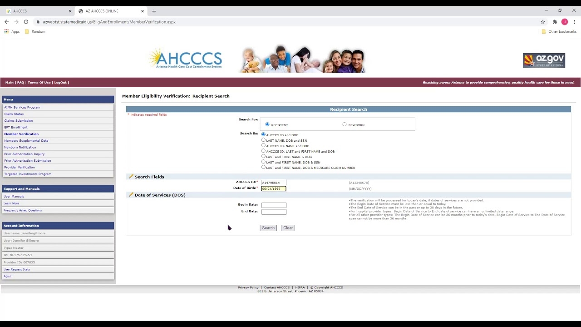This screenshot has height=327, width=581.
Task: Click the pencil icon beside Search Fields
Action: tap(131, 176)
